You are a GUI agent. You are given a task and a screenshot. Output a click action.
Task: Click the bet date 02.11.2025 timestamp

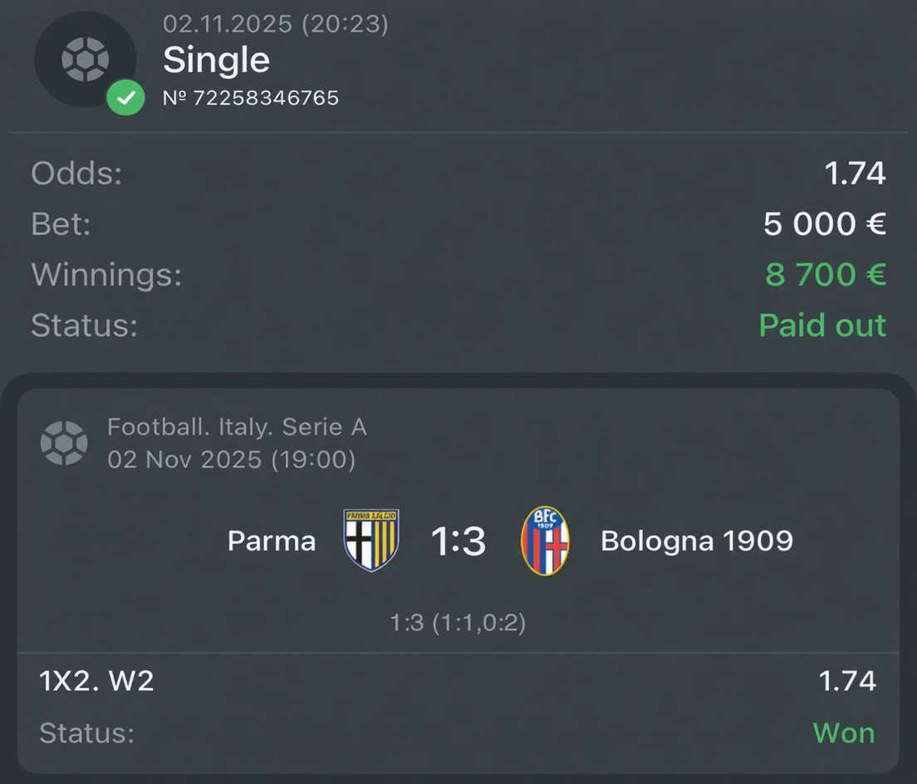click(275, 23)
